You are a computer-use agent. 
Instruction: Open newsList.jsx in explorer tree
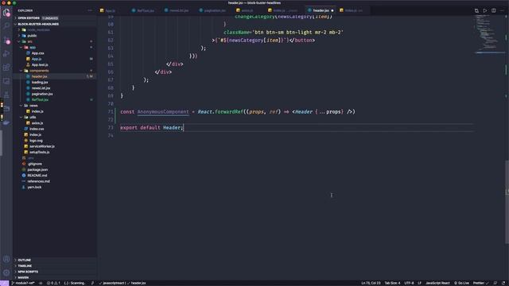(41, 88)
